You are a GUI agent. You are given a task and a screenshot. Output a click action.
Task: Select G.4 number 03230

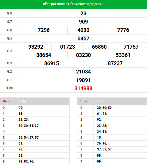83,55
